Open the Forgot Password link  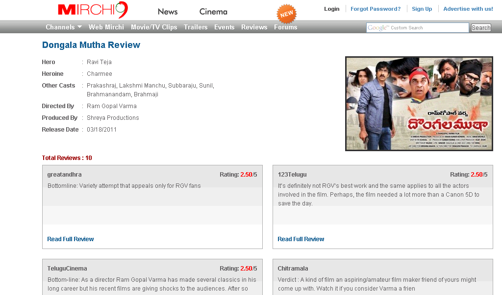(375, 9)
